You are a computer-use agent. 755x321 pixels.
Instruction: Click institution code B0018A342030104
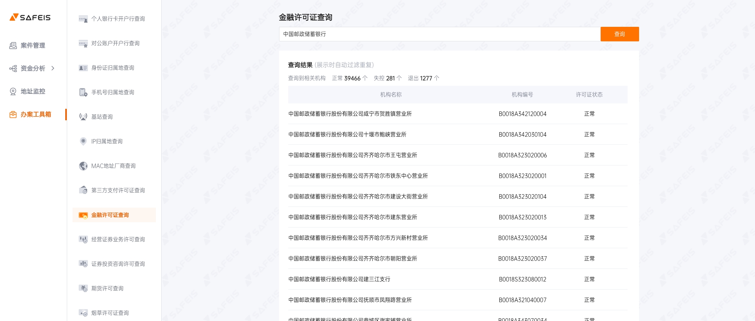coord(522,134)
